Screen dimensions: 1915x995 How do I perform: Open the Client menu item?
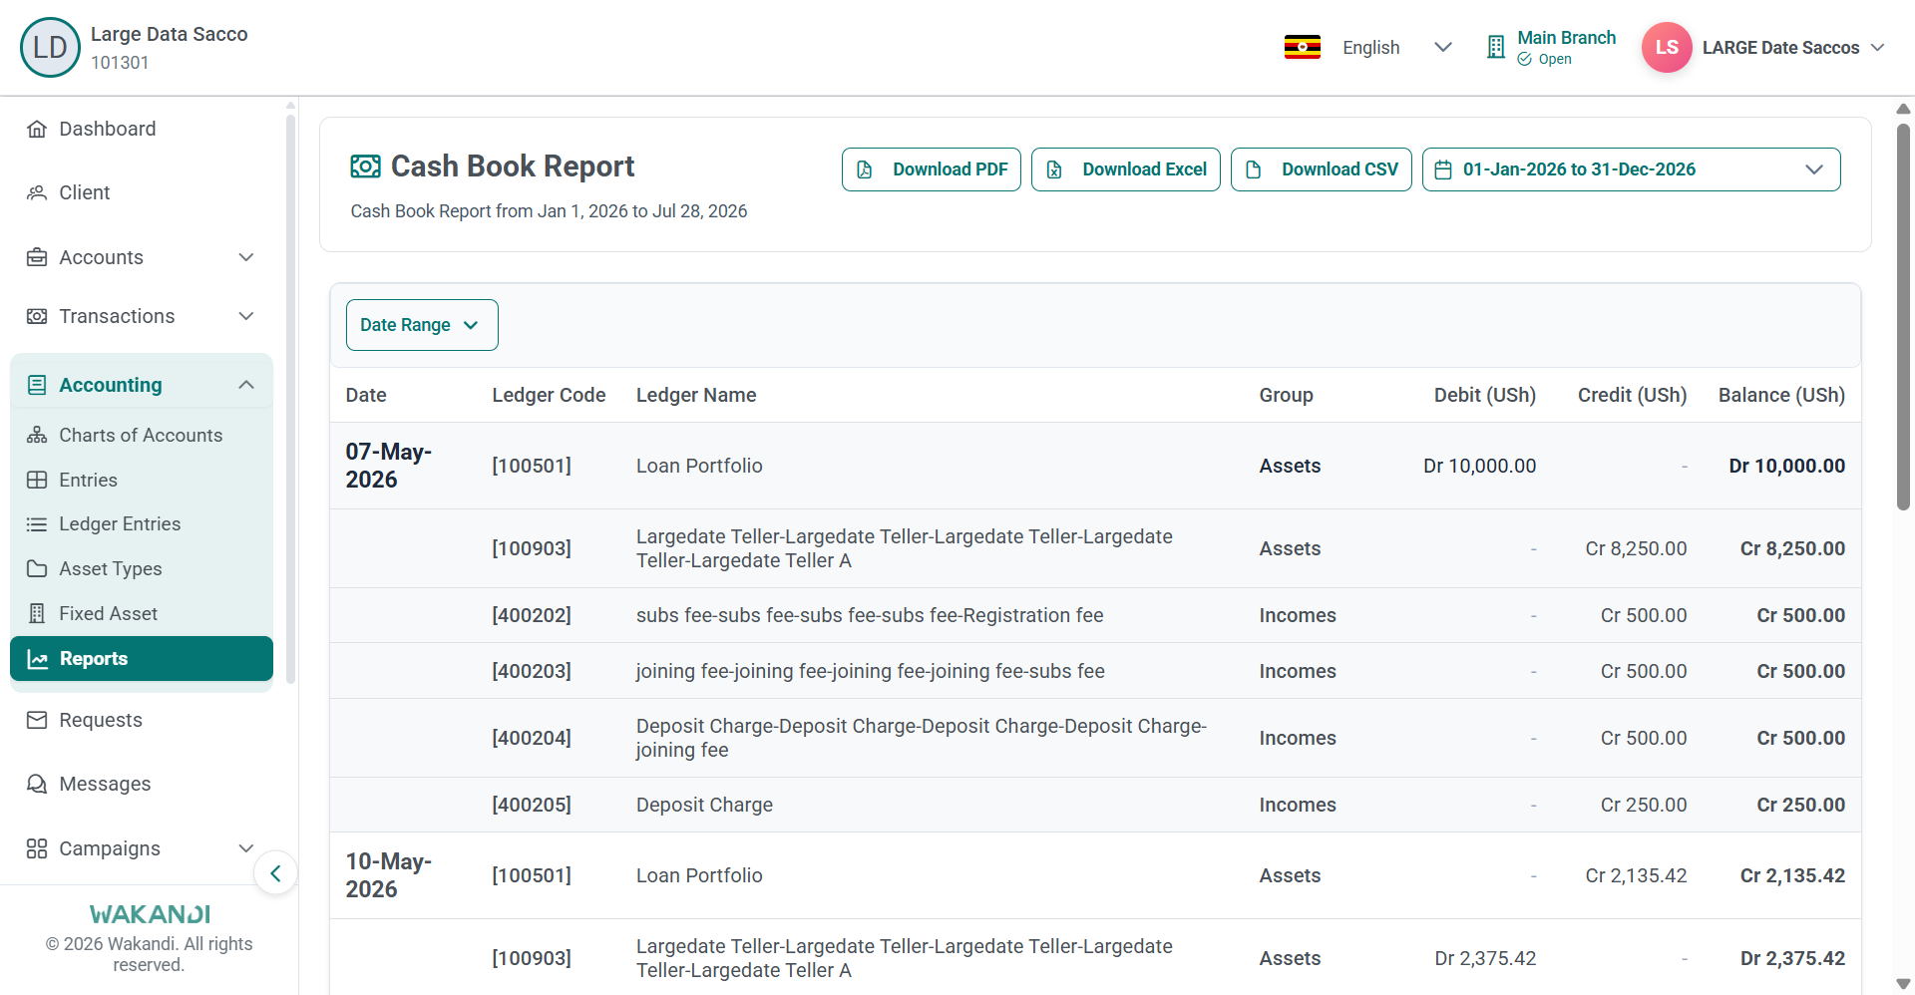142,192
